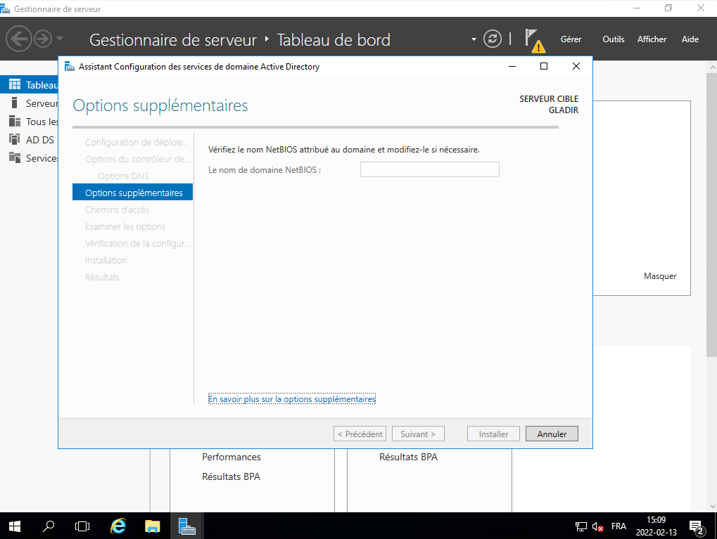
Task: Open the Afficher menu
Action: tap(652, 39)
